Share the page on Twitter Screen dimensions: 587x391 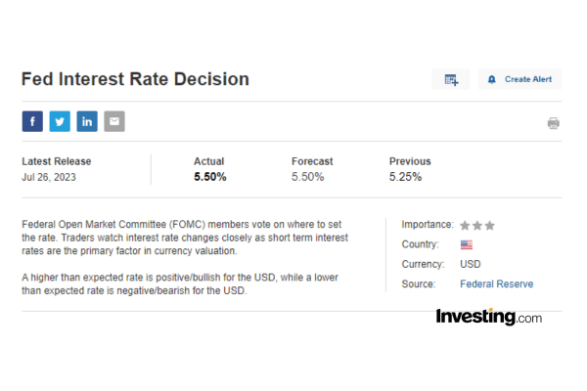coord(60,121)
